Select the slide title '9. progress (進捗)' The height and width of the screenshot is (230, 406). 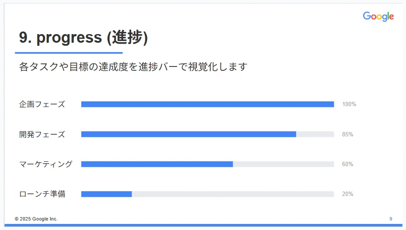84,38
